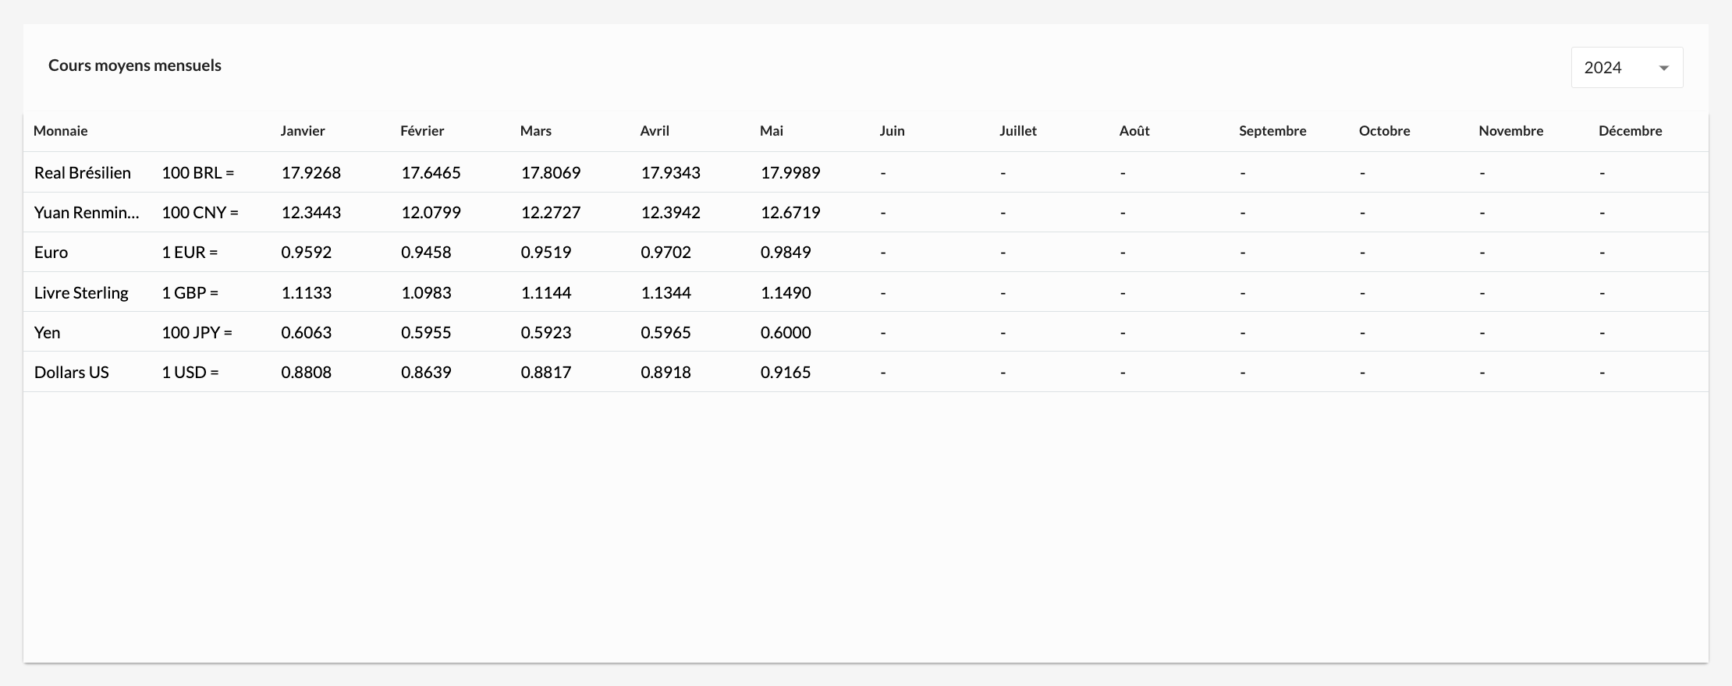Image resolution: width=1732 pixels, height=686 pixels.
Task: Click the dropdown arrow next to 2024
Action: pos(1663,69)
